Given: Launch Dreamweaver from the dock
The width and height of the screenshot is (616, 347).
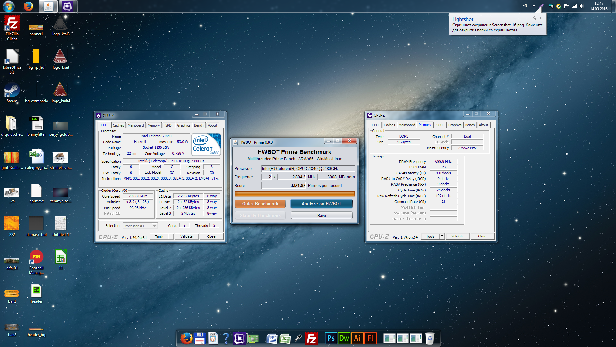Looking at the screenshot, I should (x=344, y=338).
